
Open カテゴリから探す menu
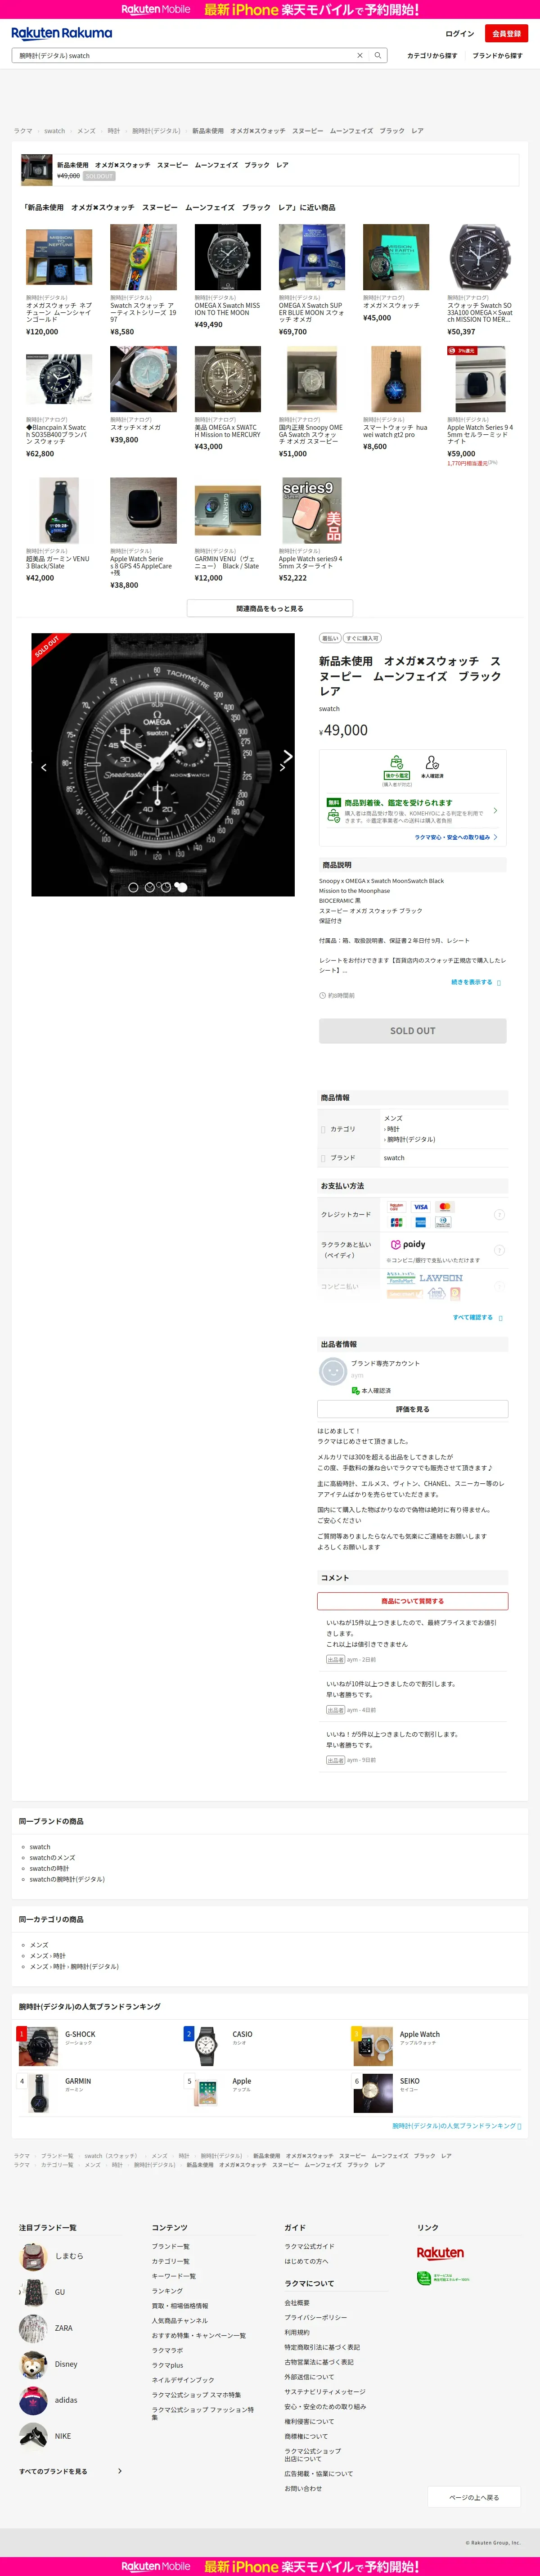[432, 56]
